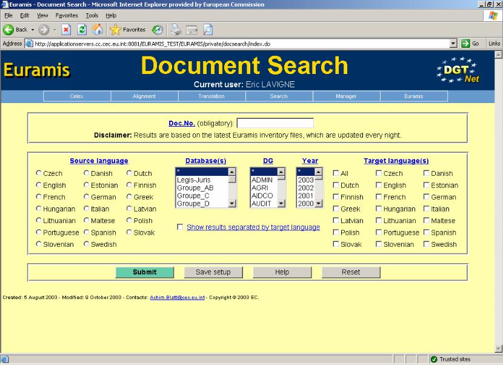Switch to the Translation tab
This screenshot has width=503, height=365.
click(212, 96)
